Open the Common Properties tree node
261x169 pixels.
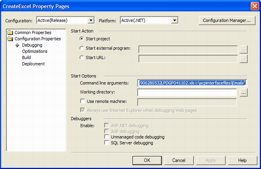pyautogui.click(x=33, y=32)
